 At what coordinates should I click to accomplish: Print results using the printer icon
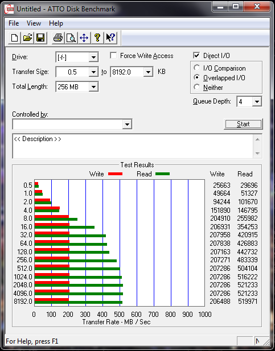(x=58, y=38)
